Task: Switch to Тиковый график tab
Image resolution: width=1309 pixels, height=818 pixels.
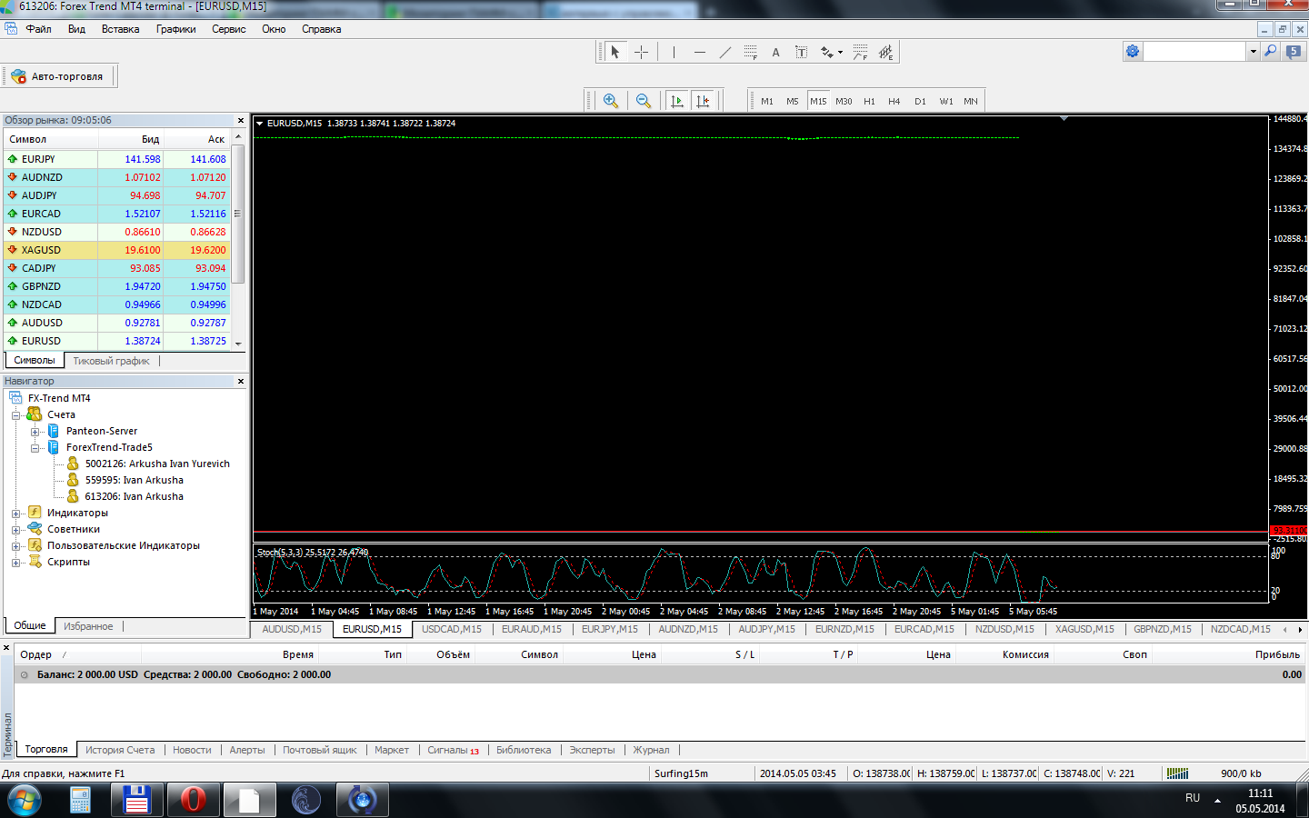Action: point(111,361)
